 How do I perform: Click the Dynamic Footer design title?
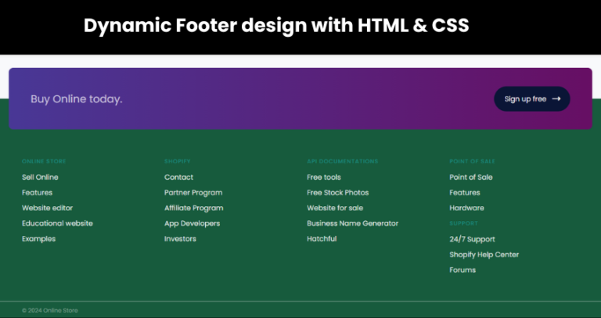(276, 26)
